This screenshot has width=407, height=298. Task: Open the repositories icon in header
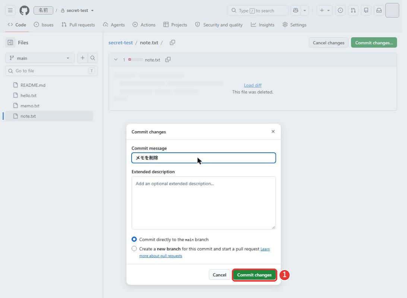click(x=366, y=10)
